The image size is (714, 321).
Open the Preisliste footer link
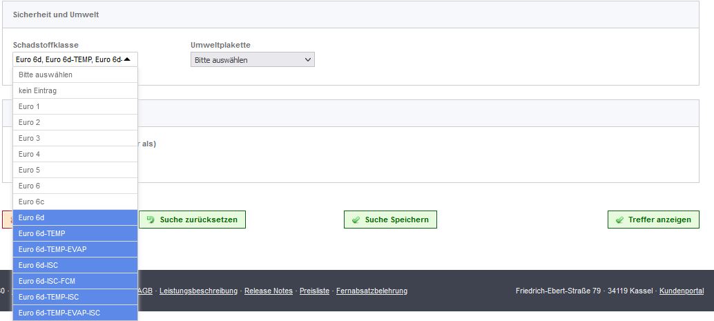pyautogui.click(x=314, y=291)
